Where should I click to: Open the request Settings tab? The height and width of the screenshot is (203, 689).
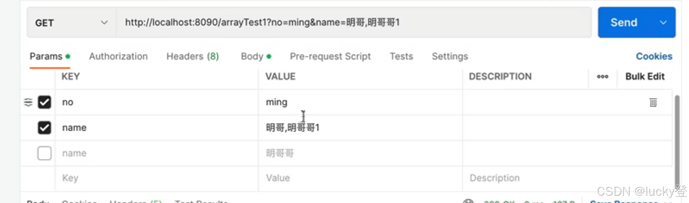coord(450,56)
